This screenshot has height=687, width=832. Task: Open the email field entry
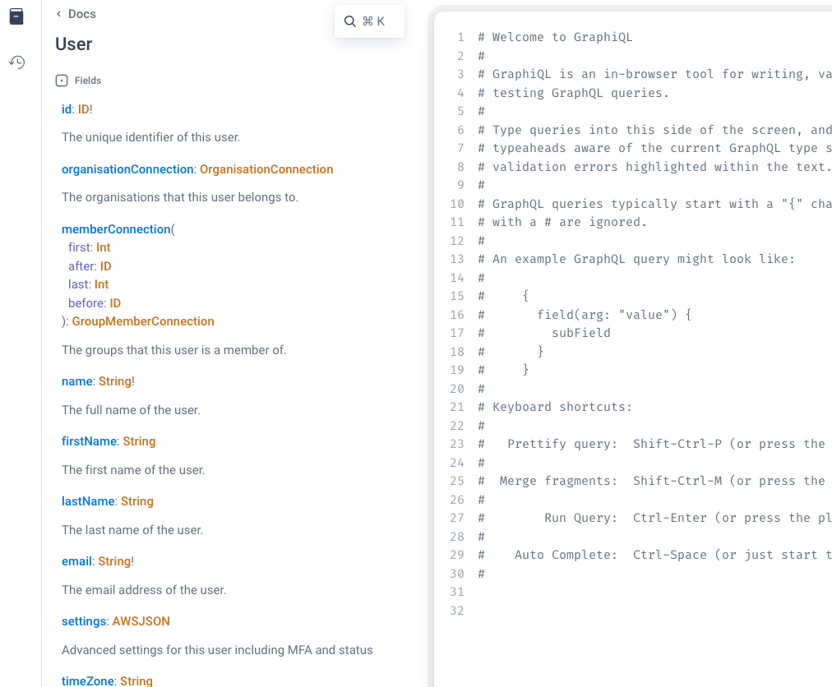tap(76, 561)
